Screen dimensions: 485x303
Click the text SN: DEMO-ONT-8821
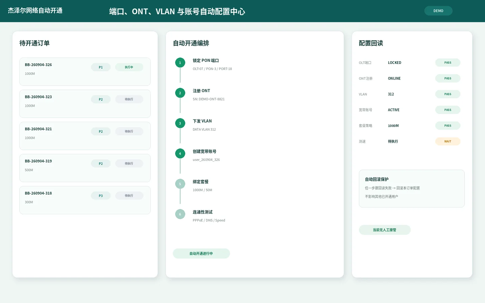208,99
